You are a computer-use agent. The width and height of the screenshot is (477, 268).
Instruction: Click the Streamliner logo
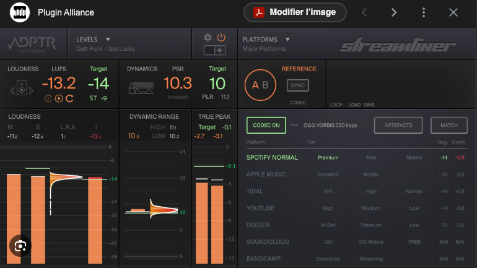point(398,45)
